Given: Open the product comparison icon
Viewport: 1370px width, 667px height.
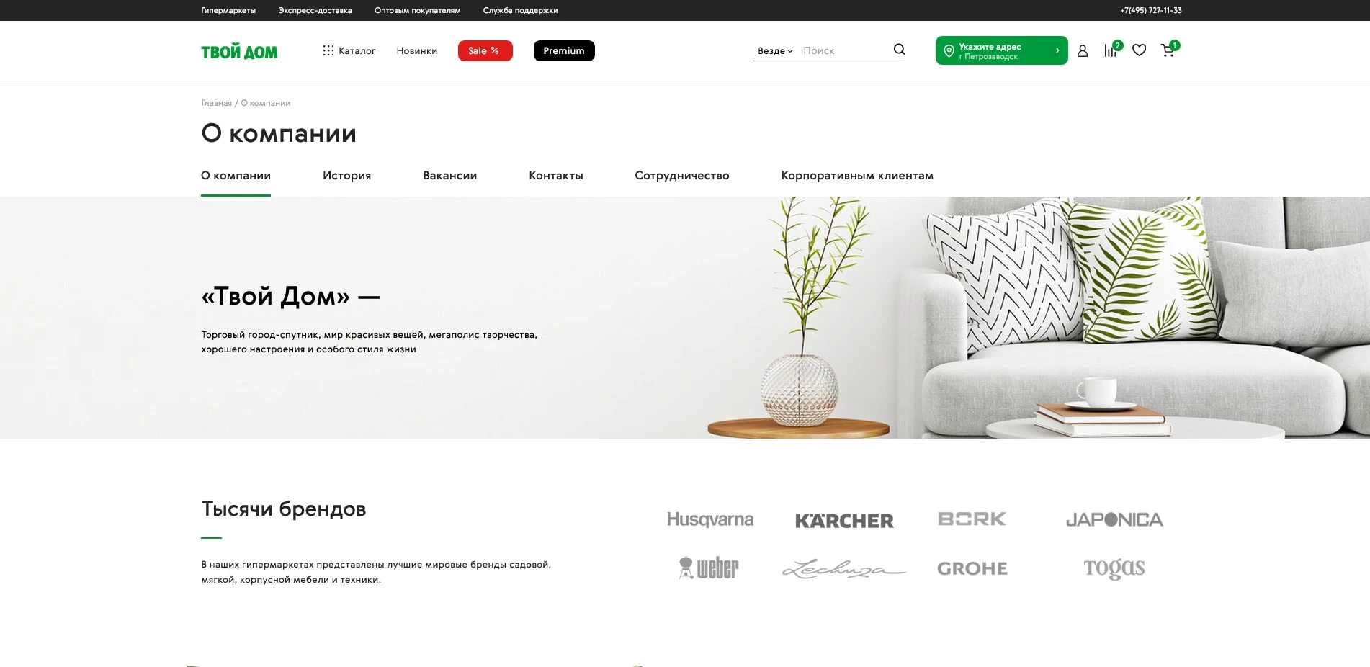Looking at the screenshot, I should (1111, 50).
